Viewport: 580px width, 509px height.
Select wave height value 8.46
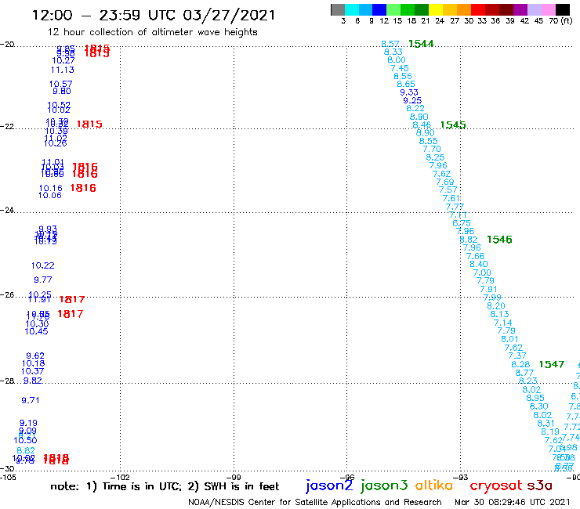pyautogui.click(x=422, y=125)
